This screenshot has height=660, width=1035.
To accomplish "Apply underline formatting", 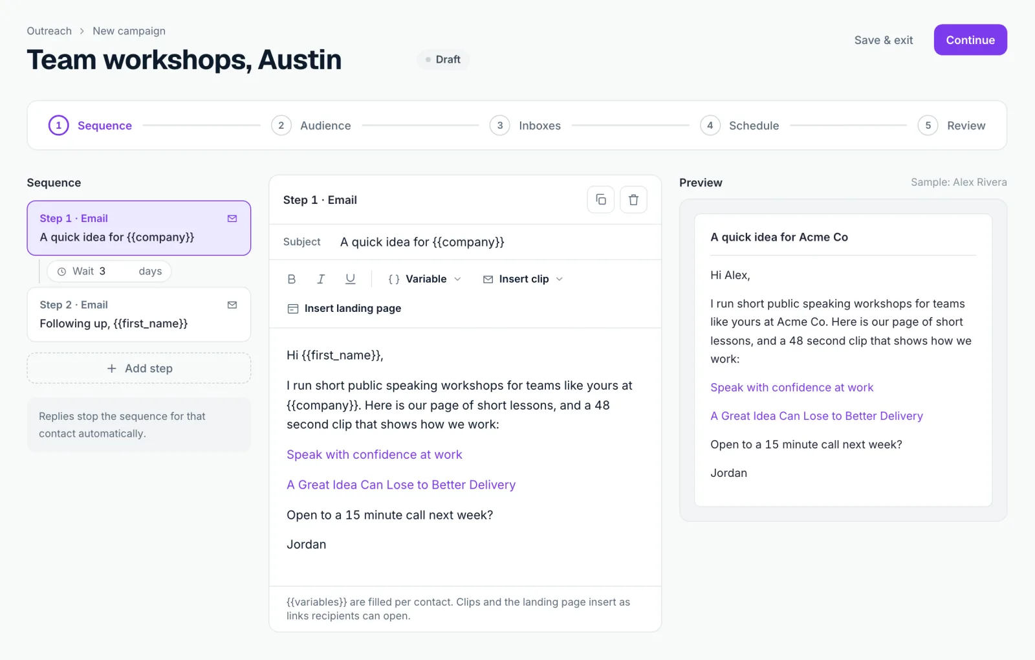I will (x=350, y=279).
